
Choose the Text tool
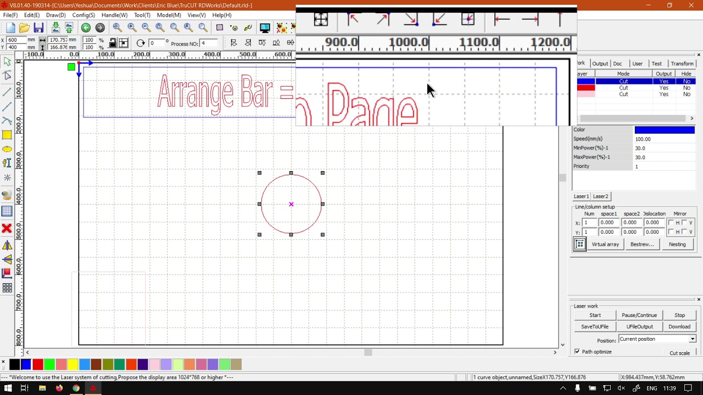tap(7, 163)
